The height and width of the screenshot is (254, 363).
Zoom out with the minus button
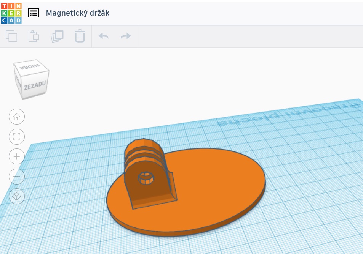click(x=17, y=176)
